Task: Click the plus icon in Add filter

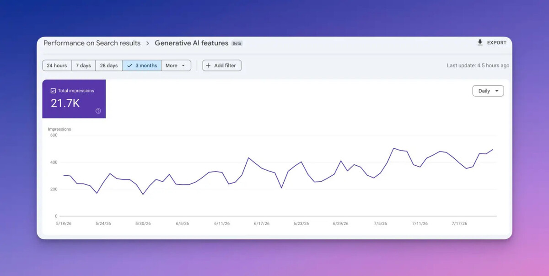Action: coord(208,65)
